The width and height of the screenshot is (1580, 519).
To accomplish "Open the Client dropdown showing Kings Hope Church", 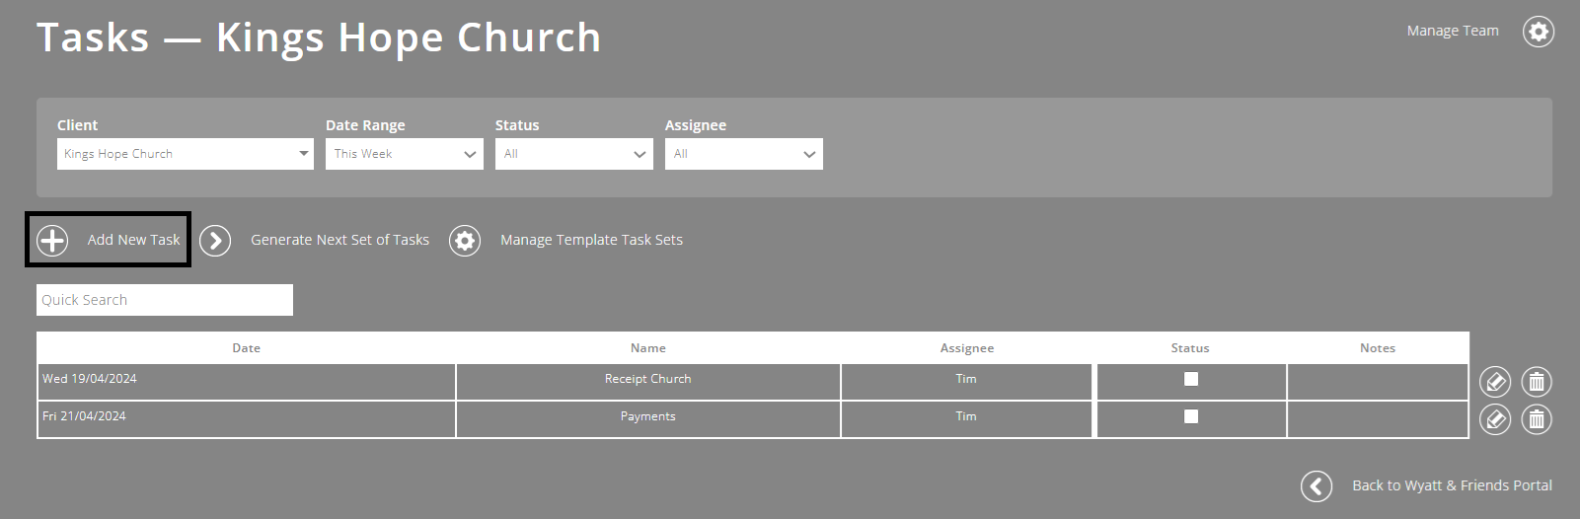I will point(186,154).
